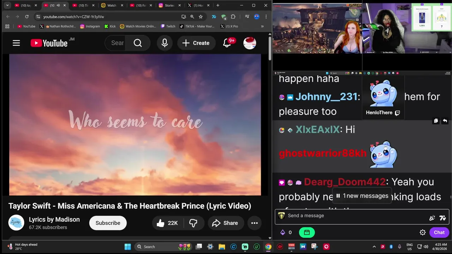
Task: Switch to the Watch movies tab
Action: [x=112, y=5]
